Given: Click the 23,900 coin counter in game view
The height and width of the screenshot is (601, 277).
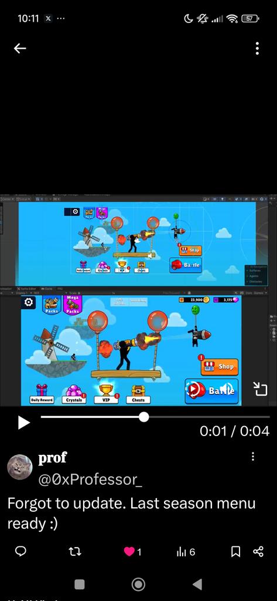Looking at the screenshot, I should coord(194,299).
